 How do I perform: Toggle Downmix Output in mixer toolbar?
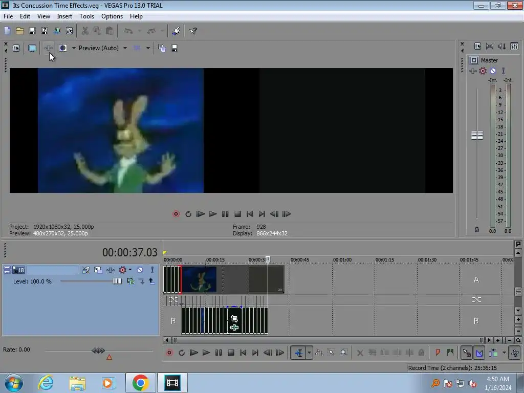[490, 46]
